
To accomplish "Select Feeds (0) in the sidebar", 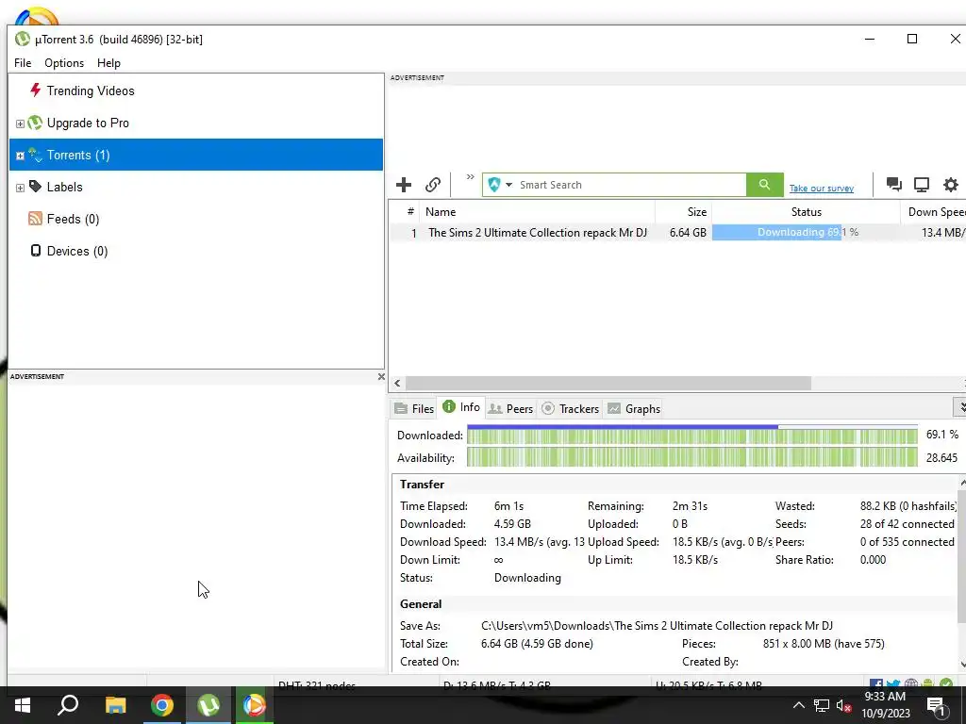I will coord(73,219).
